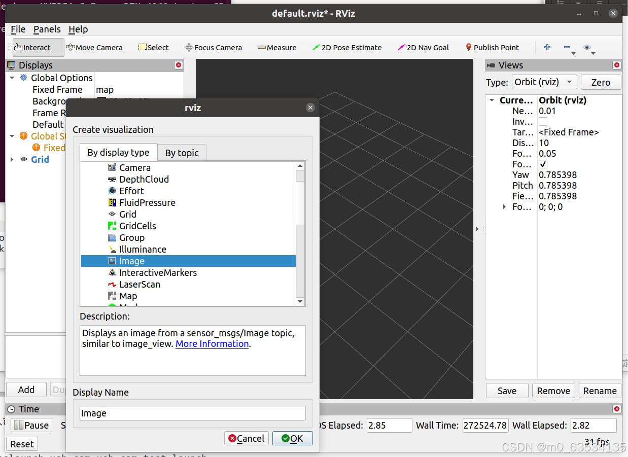The image size is (628, 457).
Task: Open the More Information link
Action: click(212, 344)
